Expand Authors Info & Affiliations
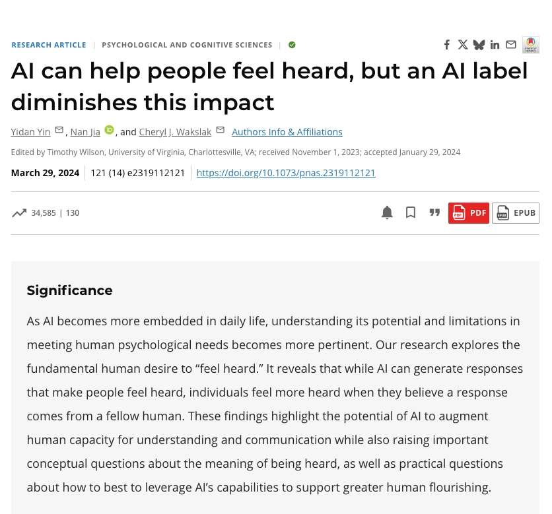This screenshot has height=514, width=552. point(287,132)
